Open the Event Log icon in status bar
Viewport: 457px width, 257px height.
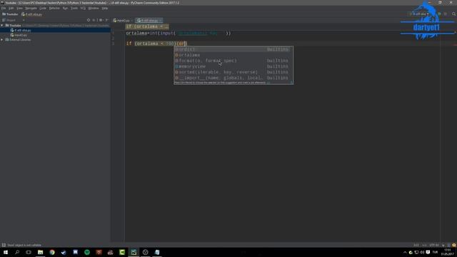(x=454, y=245)
